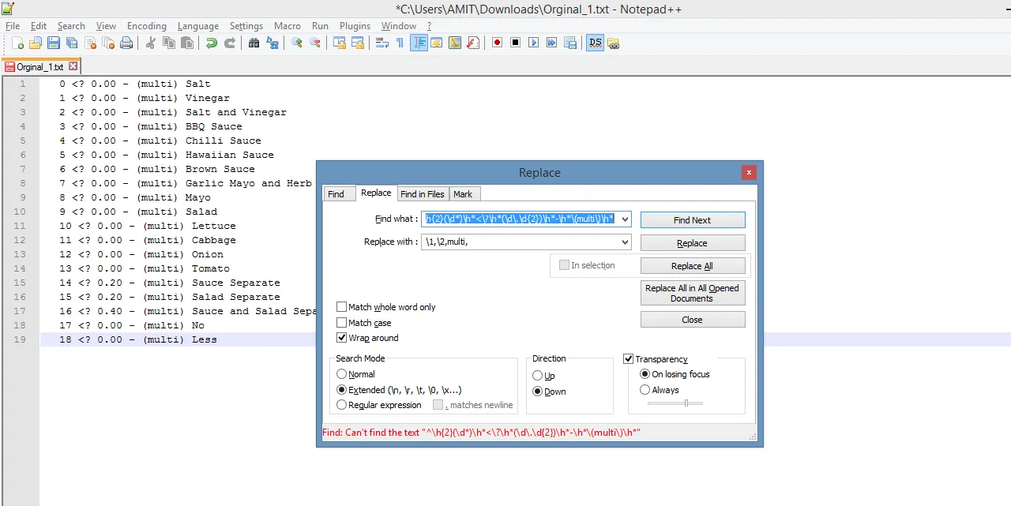Click the Find Next button
The image size is (1011, 506).
(x=693, y=220)
